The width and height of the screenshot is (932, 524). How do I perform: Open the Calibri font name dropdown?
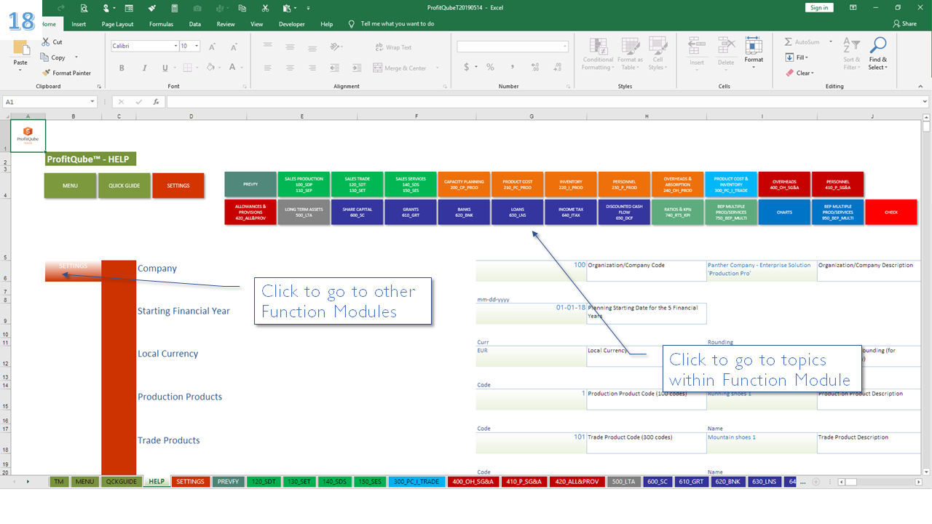point(175,46)
